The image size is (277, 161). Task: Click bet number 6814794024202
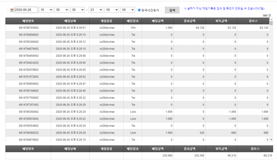(29, 63)
